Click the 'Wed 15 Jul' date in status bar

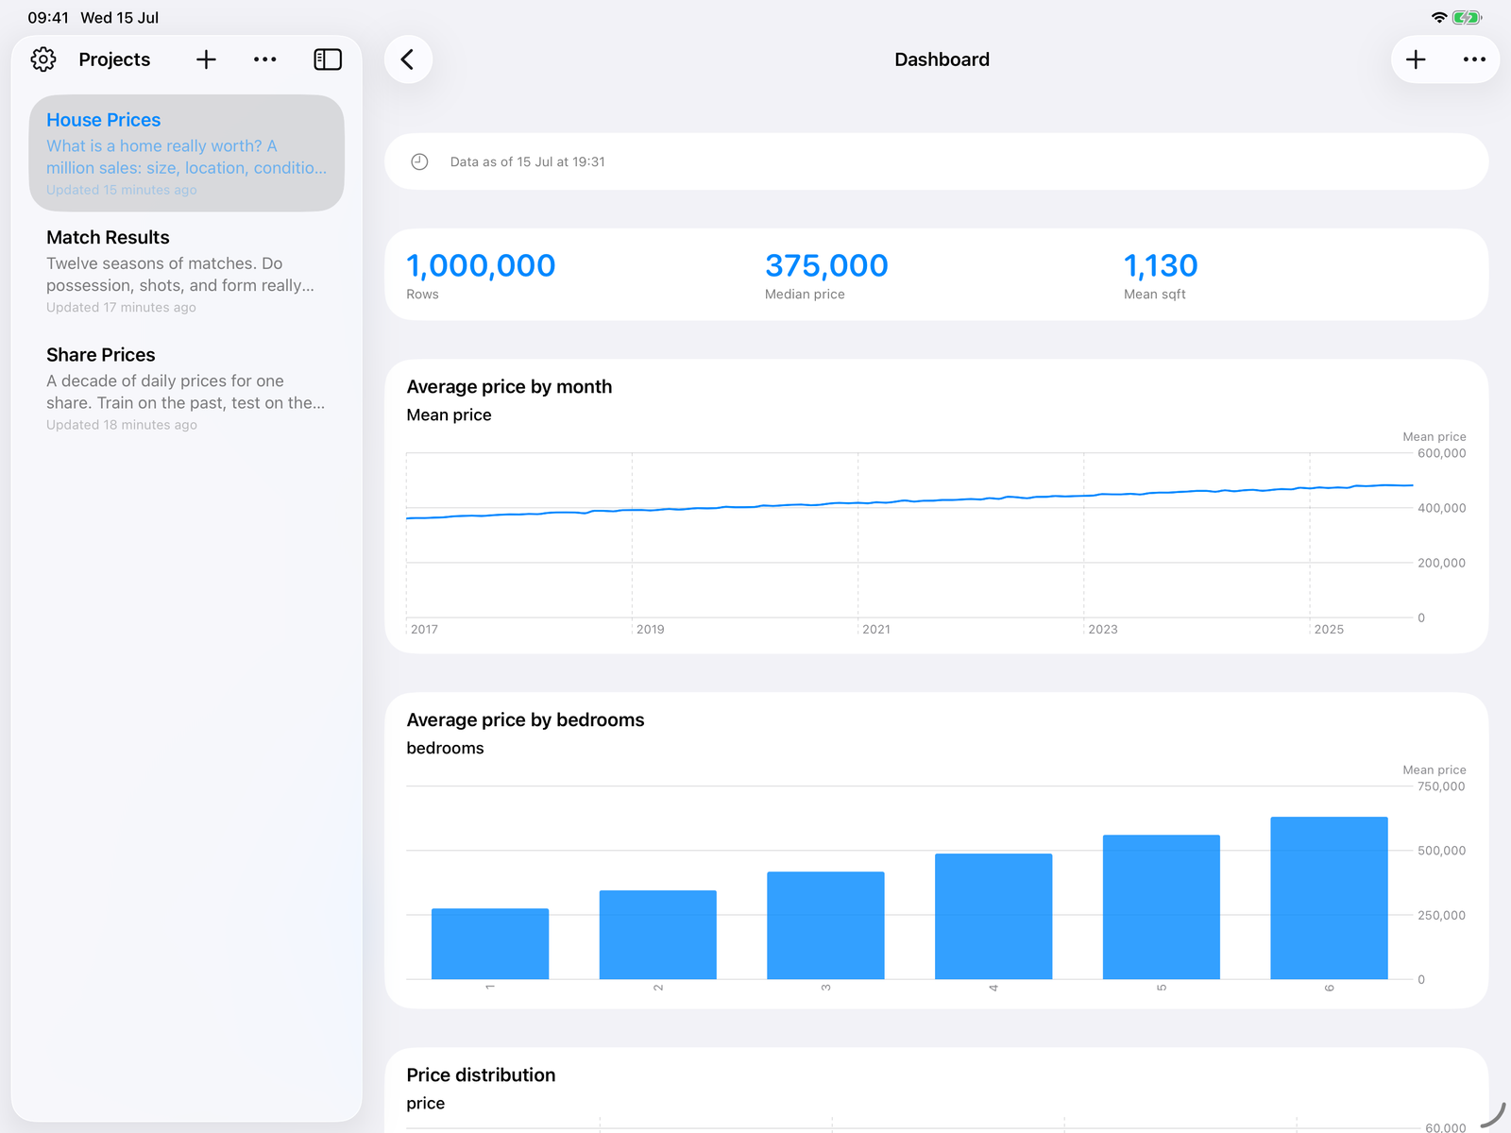[120, 17]
